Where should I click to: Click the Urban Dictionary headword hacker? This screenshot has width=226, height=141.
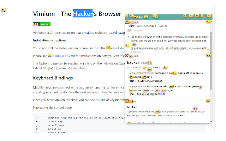click(x=132, y=107)
